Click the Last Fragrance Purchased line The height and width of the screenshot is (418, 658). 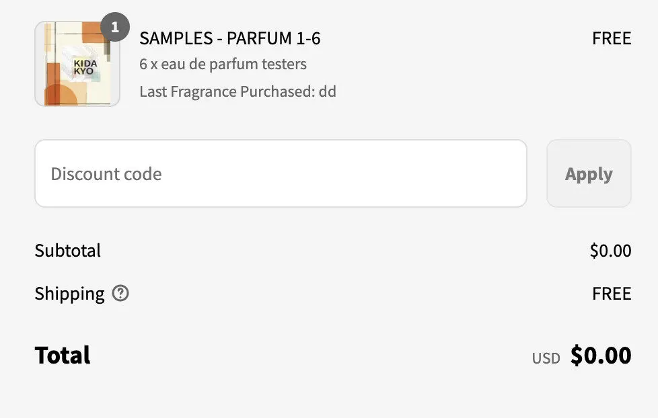coord(238,91)
